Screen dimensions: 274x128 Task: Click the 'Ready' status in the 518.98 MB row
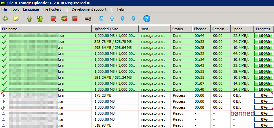pos(178,125)
